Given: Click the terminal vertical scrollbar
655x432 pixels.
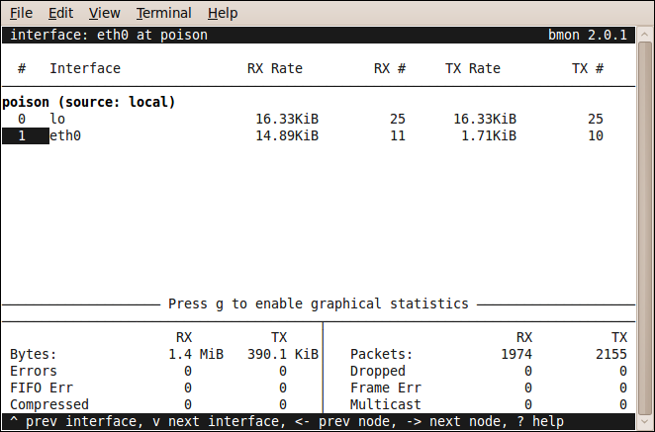Looking at the screenshot, I should pos(645,227).
